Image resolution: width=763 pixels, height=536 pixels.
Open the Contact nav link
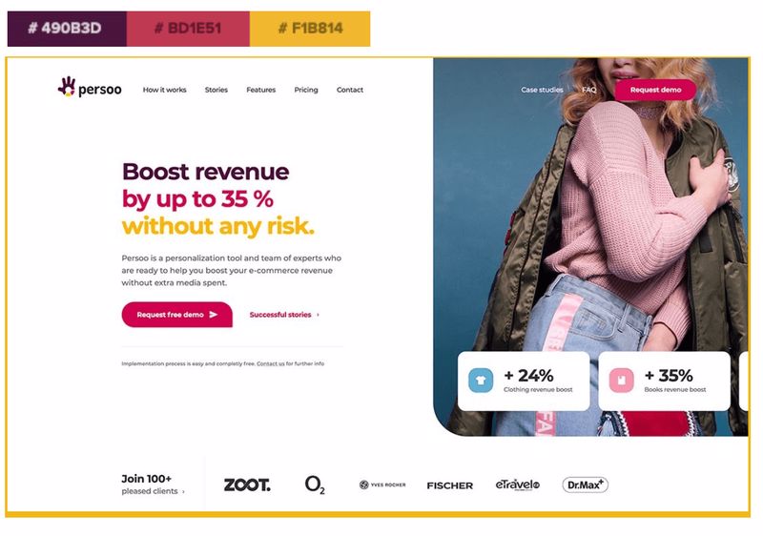[x=350, y=90]
